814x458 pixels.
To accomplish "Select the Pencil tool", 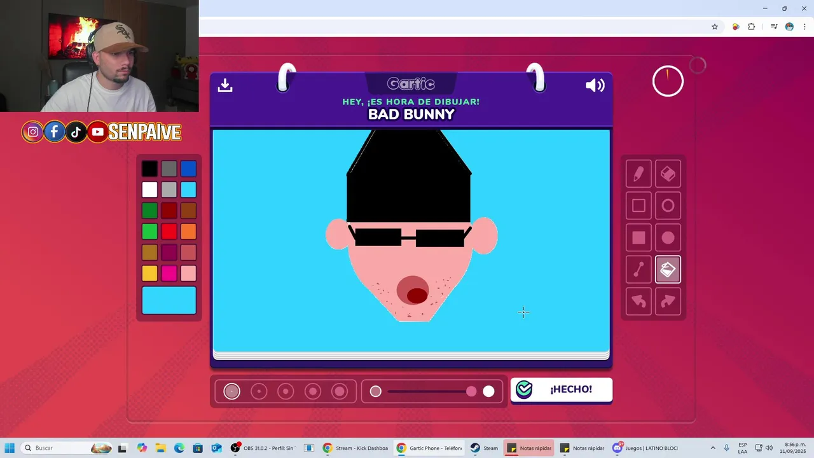I will (x=638, y=174).
